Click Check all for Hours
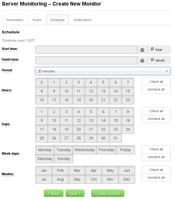 (x=156, y=82)
